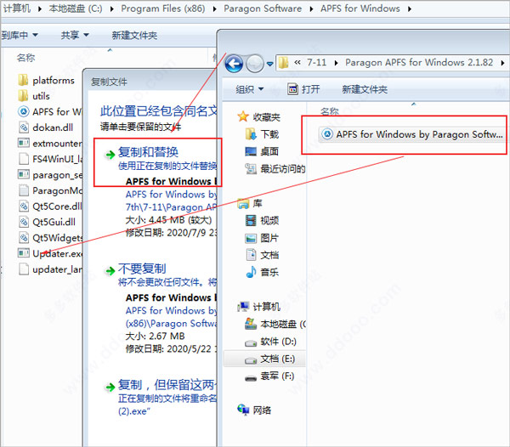Image resolution: width=510 pixels, height=447 pixels.
Task: Click the 下载 downloads folder icon
Action: (x=251, y=133)
